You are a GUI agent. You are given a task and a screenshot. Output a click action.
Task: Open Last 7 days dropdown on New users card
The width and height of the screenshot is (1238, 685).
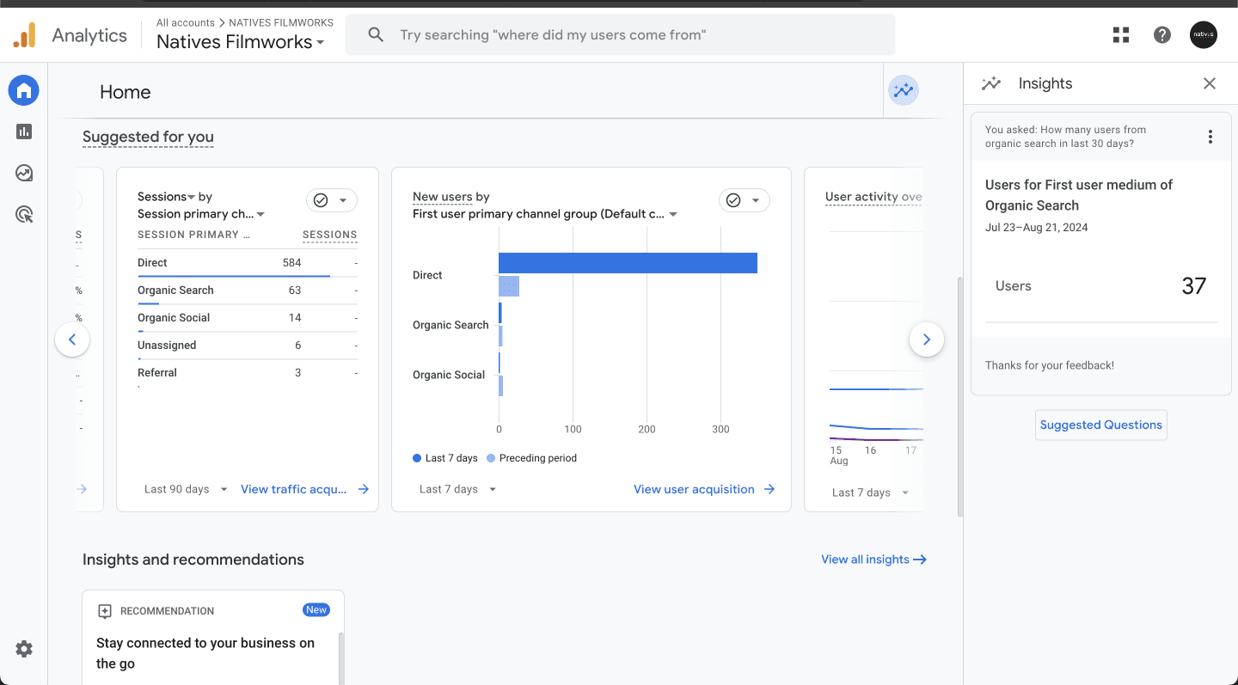point(458,489)
